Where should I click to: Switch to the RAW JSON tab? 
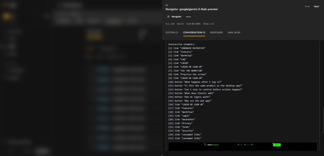pos(234,32)
